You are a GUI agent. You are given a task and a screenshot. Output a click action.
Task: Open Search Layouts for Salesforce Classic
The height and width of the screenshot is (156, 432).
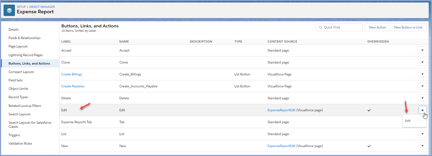30,125
